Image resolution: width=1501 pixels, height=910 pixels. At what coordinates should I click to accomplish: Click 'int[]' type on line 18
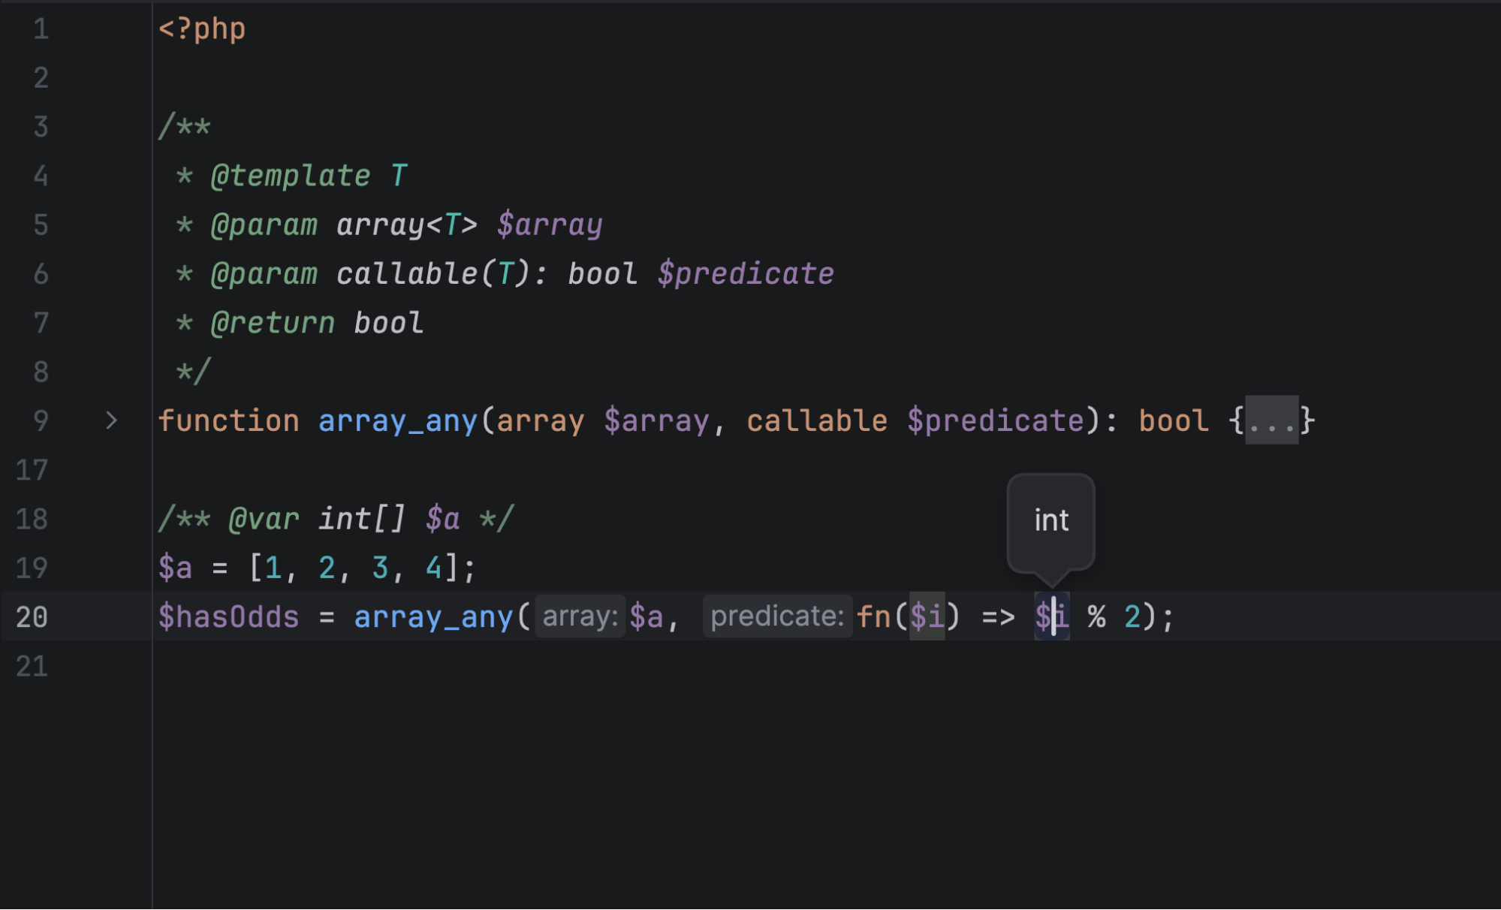tap(363, 519)
